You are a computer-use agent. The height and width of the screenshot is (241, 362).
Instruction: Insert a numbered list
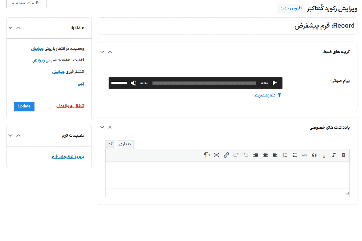pyautogui.click(x=285, y=155)
